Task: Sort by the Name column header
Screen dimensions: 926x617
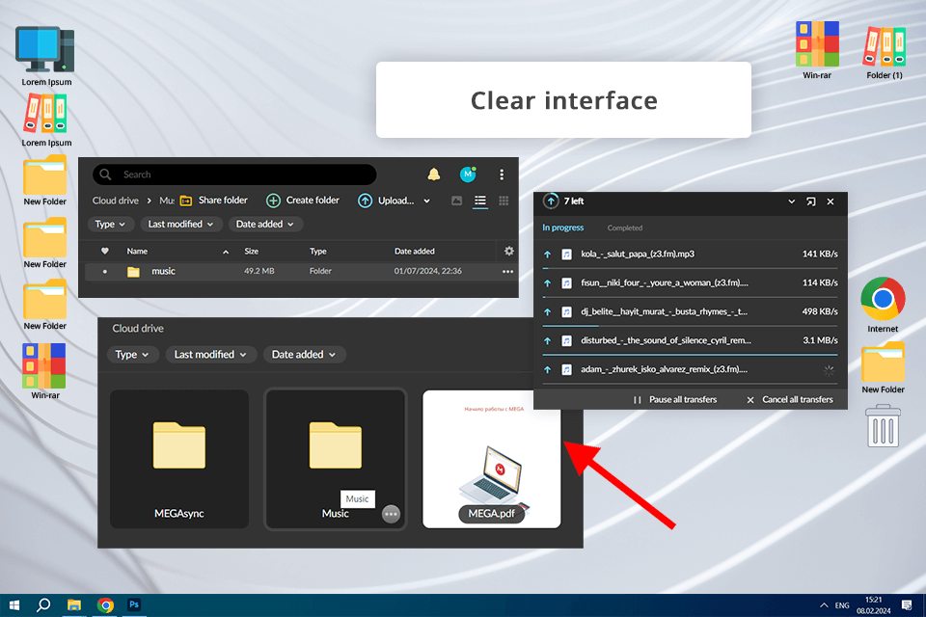Action: coord(137,251)
